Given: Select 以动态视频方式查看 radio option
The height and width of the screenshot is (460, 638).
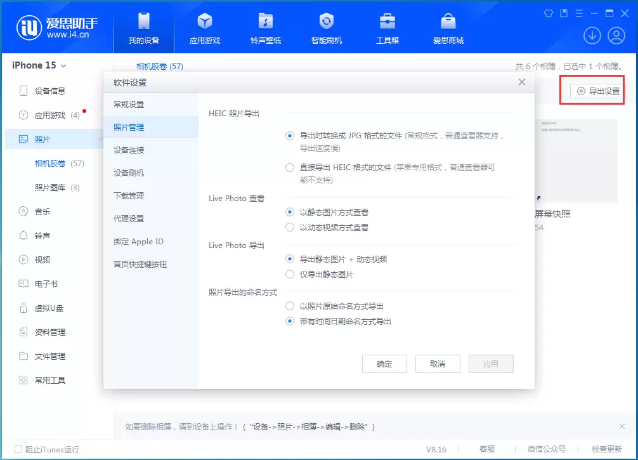Looking at the screenshot, I should 290,227.
